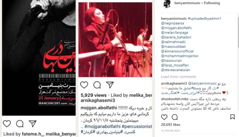
Task: Open commenter arnikaghasemi3's profile
Action: click(174, 83)
